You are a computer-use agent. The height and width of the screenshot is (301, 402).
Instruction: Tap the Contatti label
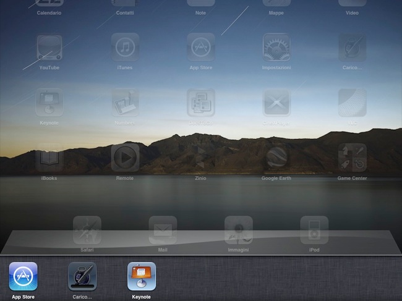[125, 13]
